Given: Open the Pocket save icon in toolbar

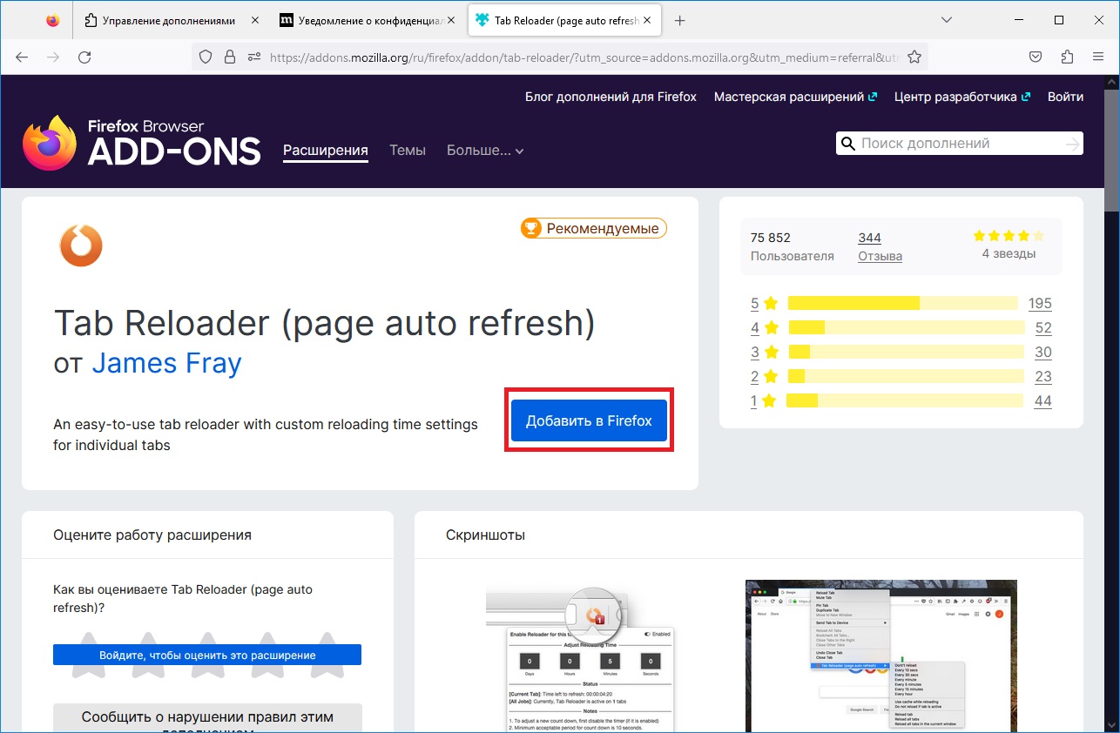Looking at the screenshot, I should 1036,57.
